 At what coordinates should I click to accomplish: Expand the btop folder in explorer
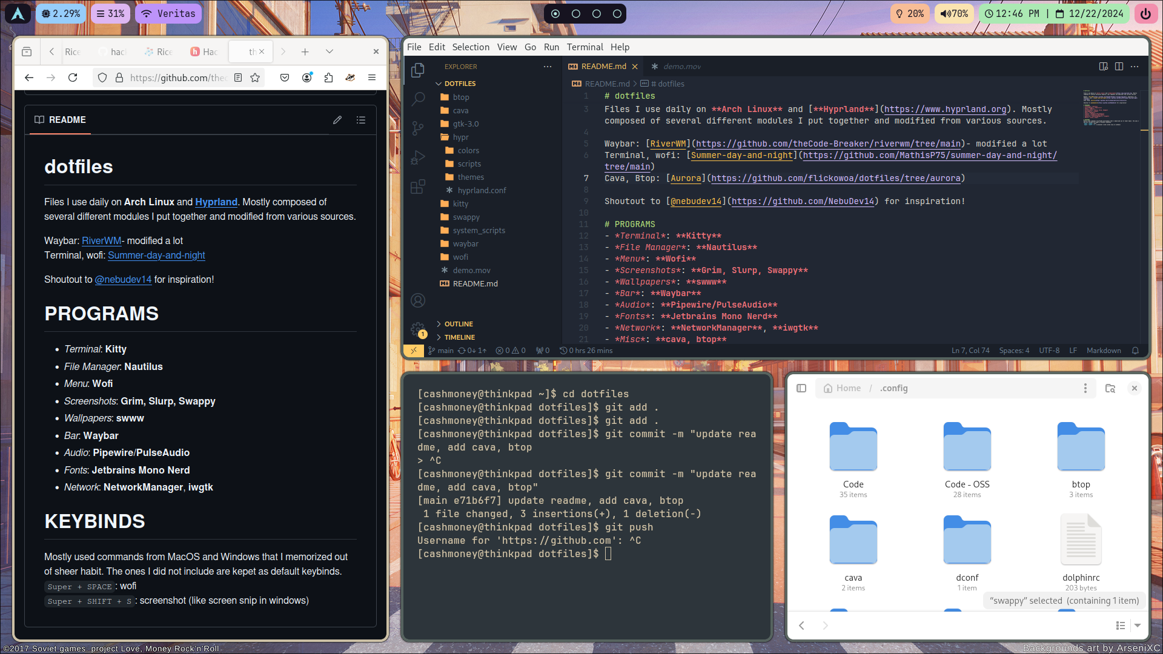(x=460, y=97)
